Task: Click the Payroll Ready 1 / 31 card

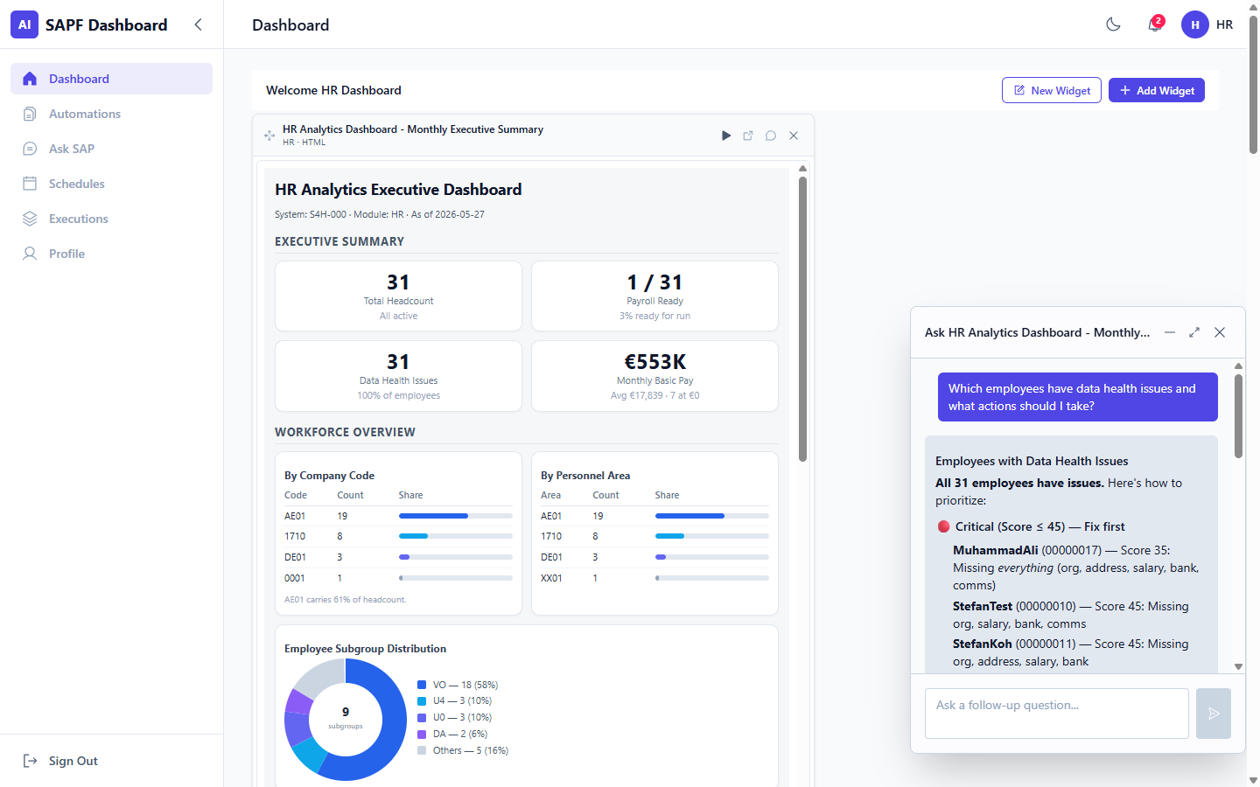Action: pyautogui.click(x=654, y=296)
